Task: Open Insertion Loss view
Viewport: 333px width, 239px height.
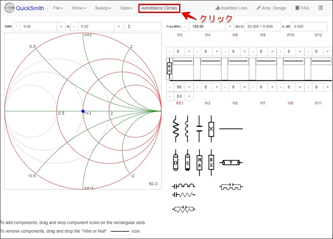Action: tap(231, 8)
